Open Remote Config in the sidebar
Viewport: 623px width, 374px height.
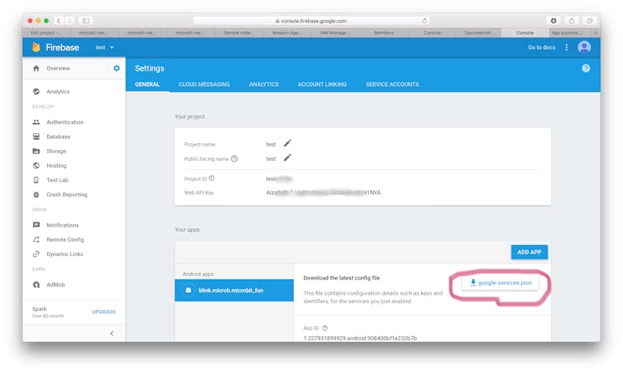click(x=65, y=240)
